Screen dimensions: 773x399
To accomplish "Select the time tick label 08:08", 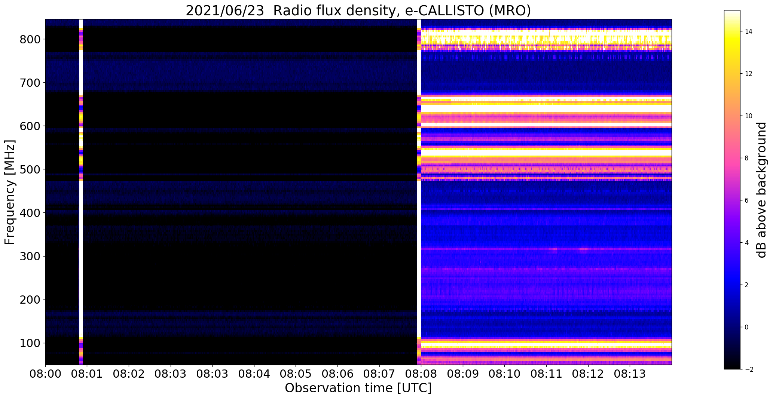I will coord(421,374).
